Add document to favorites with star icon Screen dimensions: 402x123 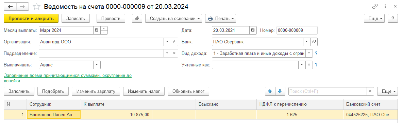[37, 7]
